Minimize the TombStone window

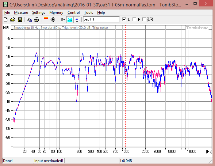tap(187, 4)
